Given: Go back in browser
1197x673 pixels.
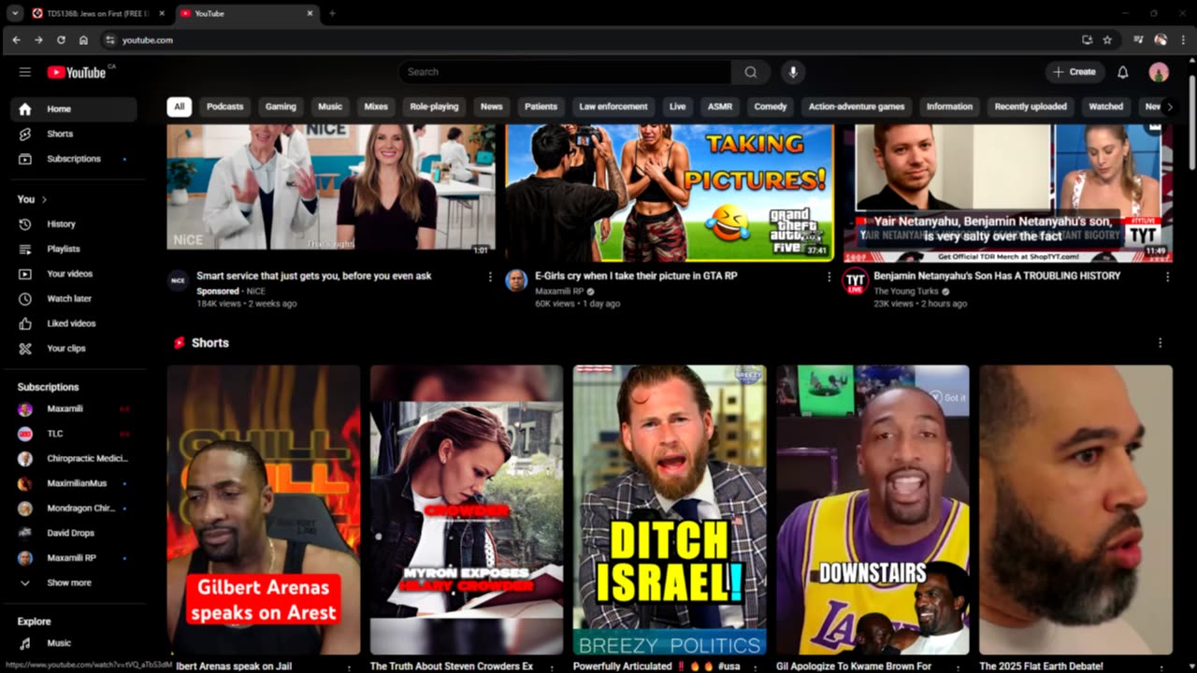Looking at the screenshot, I should pyautogui.click(x=16, y=40).
